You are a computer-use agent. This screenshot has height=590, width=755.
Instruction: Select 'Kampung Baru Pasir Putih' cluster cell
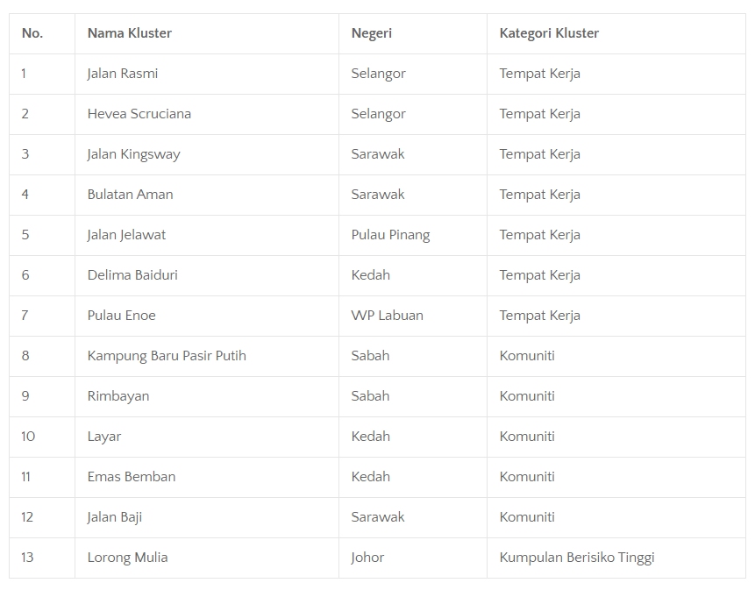click(x=167, y=356)
